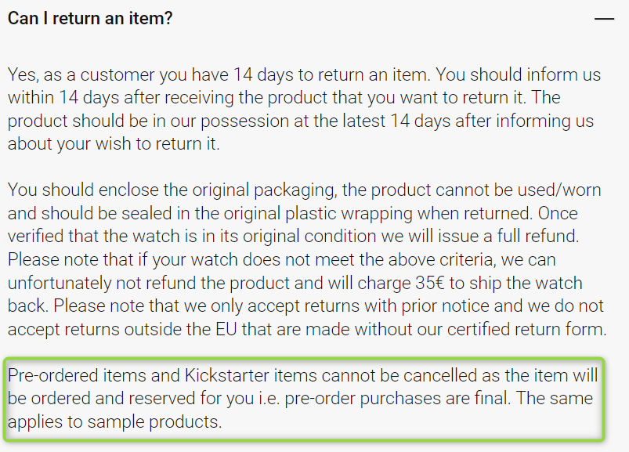Click the word "Kickstarter" in highlighted text
The height and width of the screenshot is (452, 629).
click(226, 376)
